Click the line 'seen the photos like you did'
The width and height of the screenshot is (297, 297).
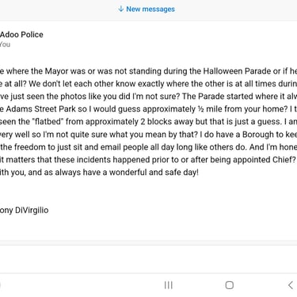pos(148,97)
